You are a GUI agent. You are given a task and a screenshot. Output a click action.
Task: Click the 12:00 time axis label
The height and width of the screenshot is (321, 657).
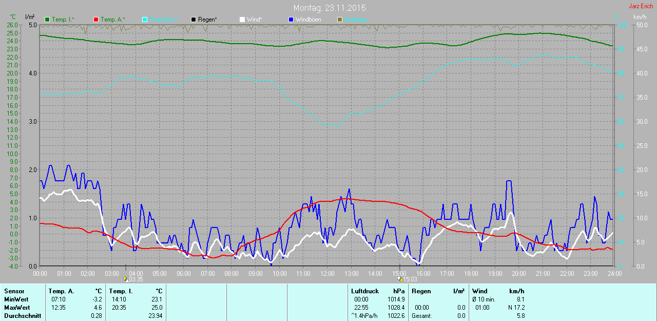(327, 274)
